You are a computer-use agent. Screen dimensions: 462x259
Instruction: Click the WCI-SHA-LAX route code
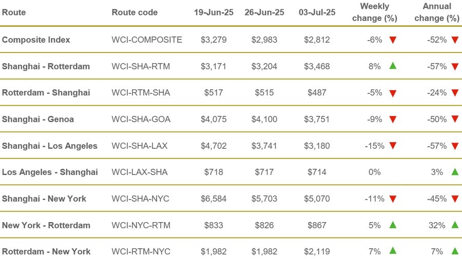click(139, 146)
